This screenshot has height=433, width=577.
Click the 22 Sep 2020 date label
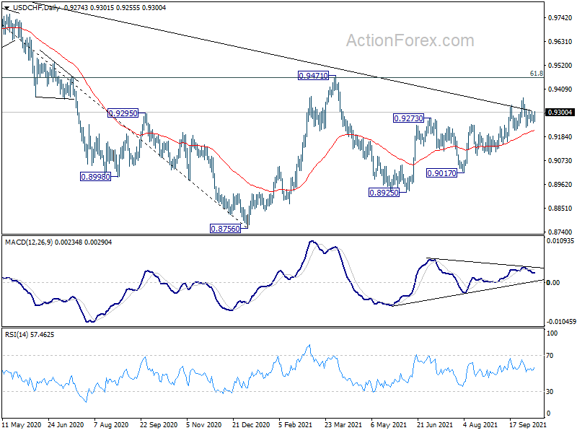coord(159,424)
